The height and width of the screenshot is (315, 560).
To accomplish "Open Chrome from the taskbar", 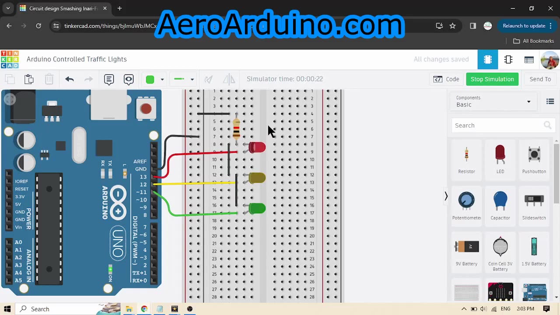I will click(144, 309).
